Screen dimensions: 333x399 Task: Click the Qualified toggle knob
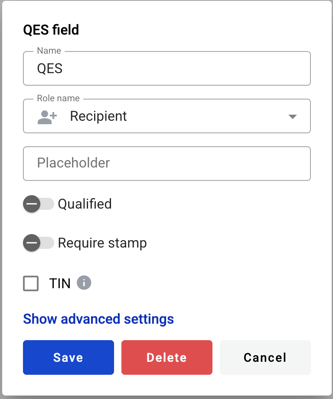click(x=31, y=204)
